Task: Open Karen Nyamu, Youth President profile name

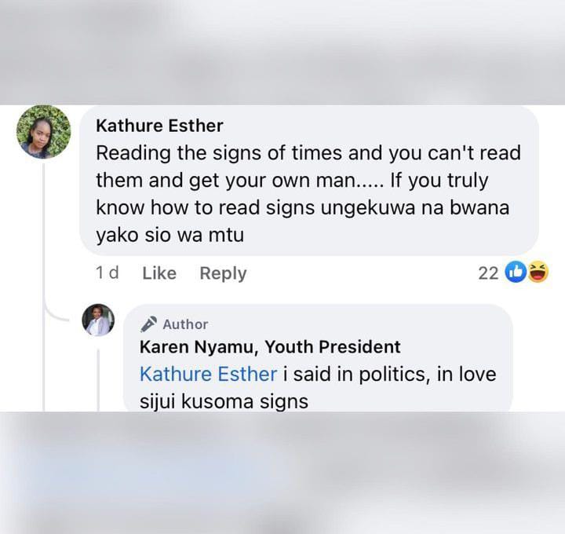Action: [270, 347]
